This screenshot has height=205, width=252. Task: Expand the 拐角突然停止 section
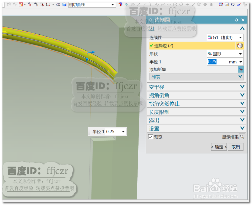196,104
